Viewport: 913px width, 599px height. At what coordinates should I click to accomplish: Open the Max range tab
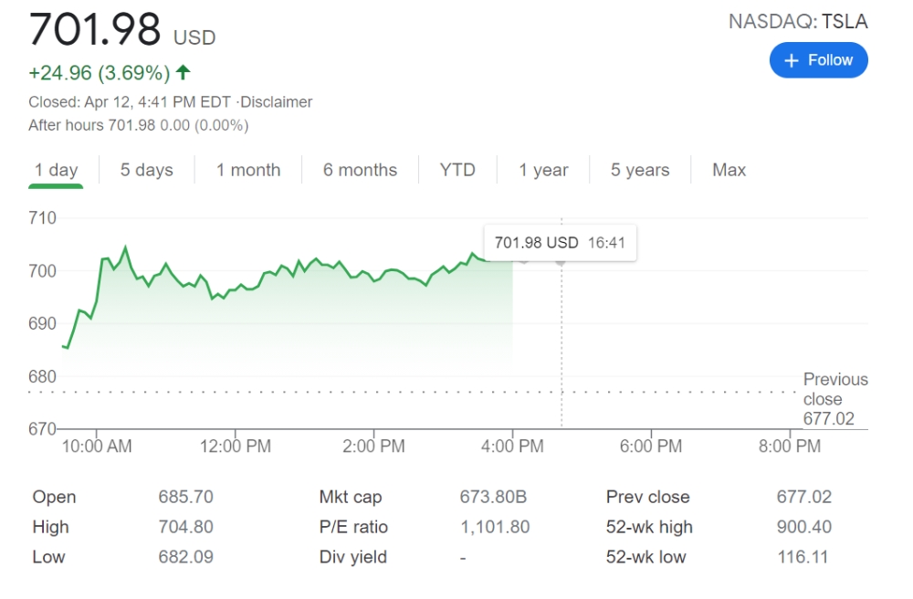(729, 170)
